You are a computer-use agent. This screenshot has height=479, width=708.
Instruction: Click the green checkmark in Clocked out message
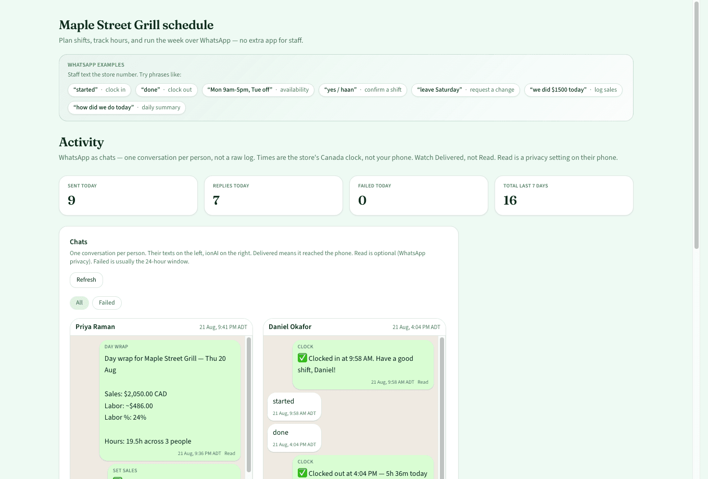pos(302,473)
